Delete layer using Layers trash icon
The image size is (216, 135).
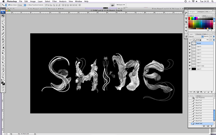[x=211, y=92]
